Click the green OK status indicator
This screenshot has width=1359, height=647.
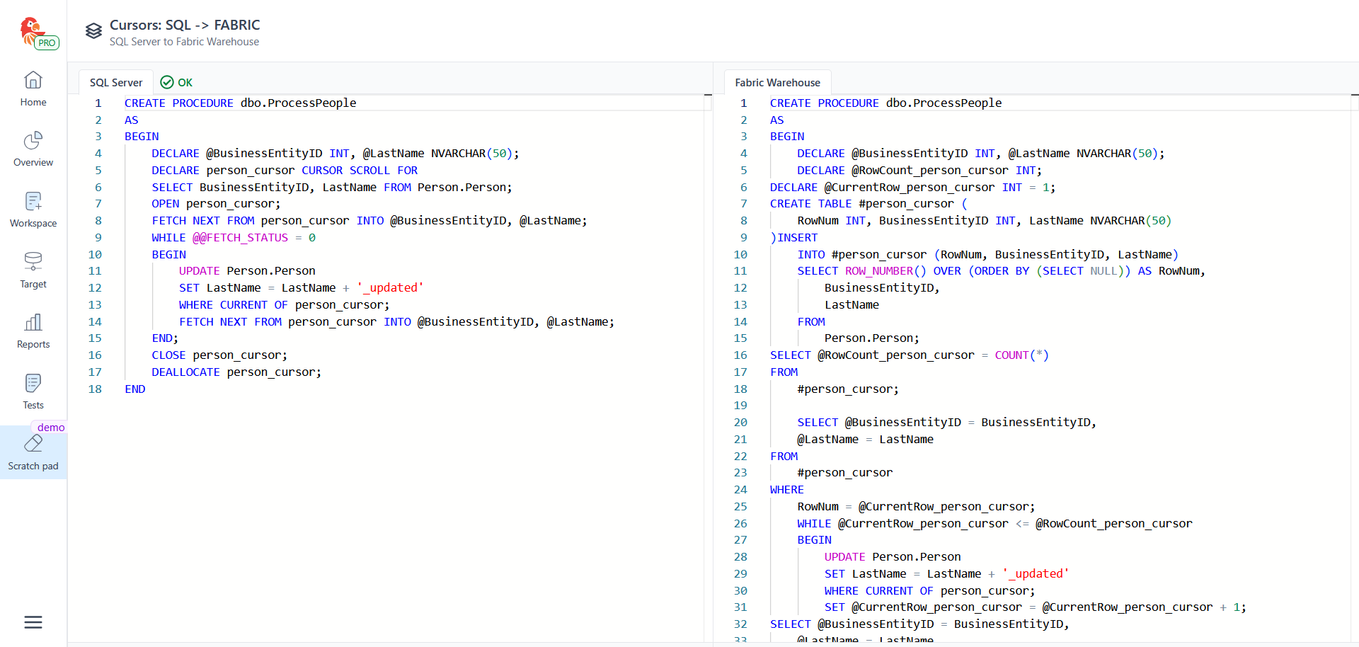[177, 83]
